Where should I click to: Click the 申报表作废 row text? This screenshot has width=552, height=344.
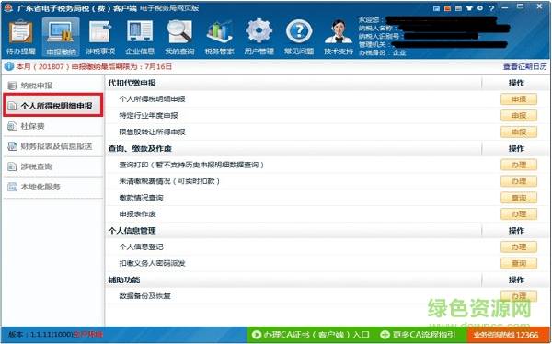tap(137, 214)
